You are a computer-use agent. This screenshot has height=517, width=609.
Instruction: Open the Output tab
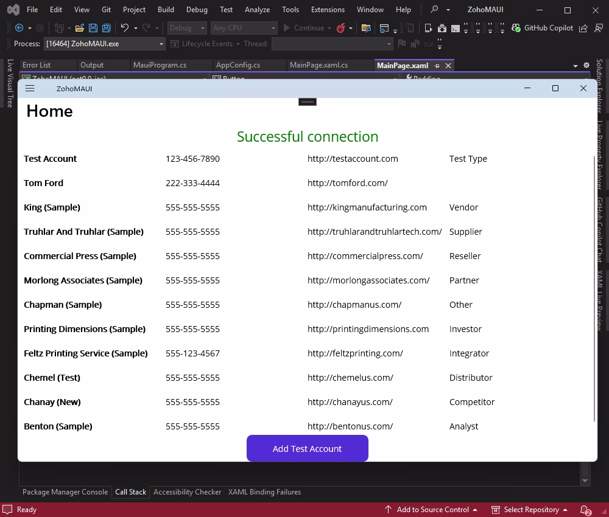tap(92, 65)
